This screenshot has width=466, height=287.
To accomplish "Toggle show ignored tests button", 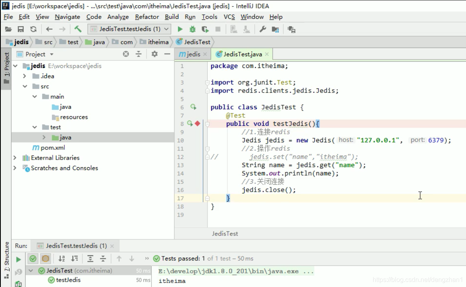I will (x=45, y=258).
